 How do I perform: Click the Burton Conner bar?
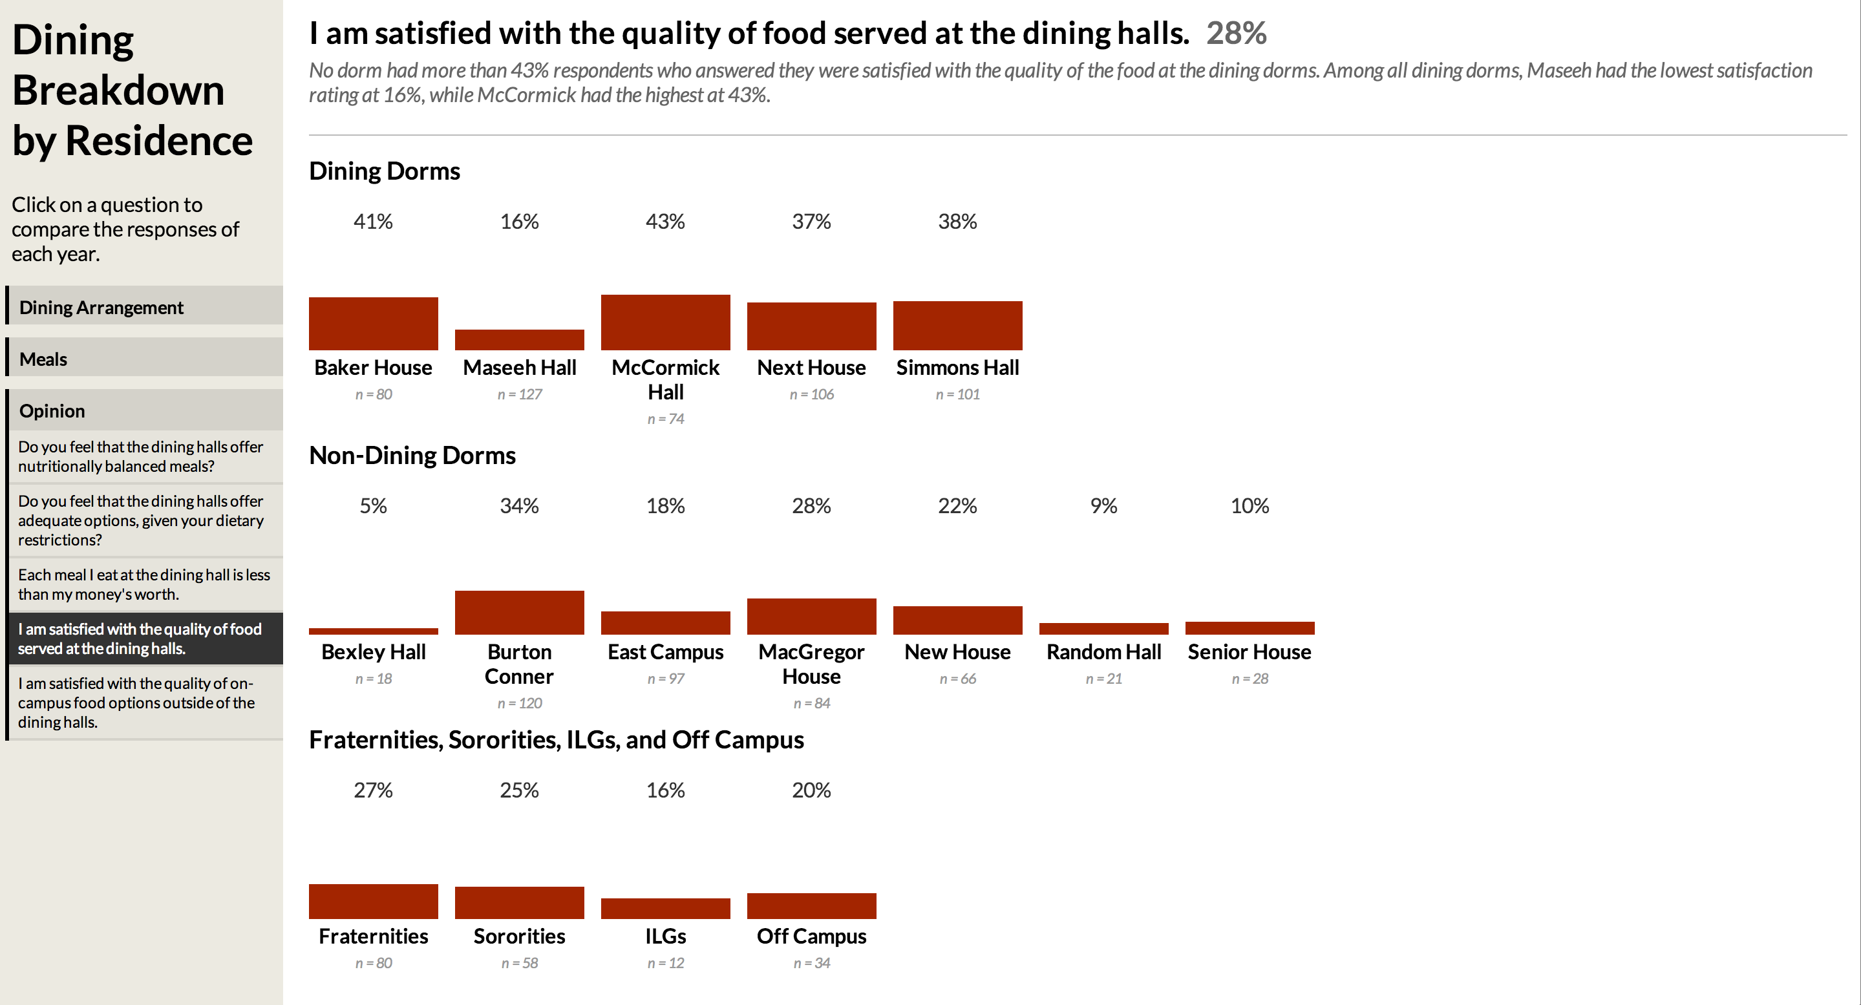pos(520,612)
